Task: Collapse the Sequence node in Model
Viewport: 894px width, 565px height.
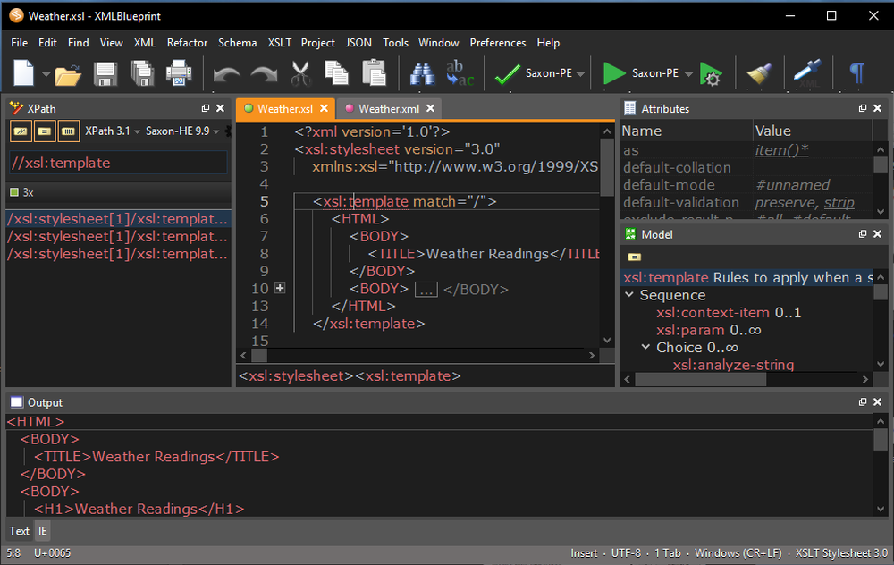Action: point(629,296)
